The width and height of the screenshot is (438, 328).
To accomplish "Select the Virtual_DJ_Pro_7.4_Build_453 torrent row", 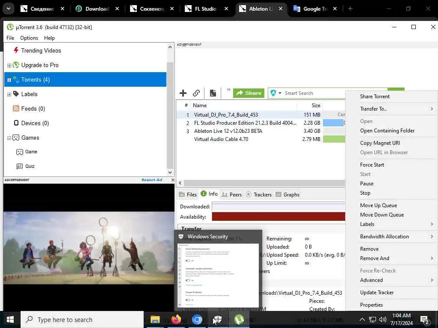I will tap(261, 114).
